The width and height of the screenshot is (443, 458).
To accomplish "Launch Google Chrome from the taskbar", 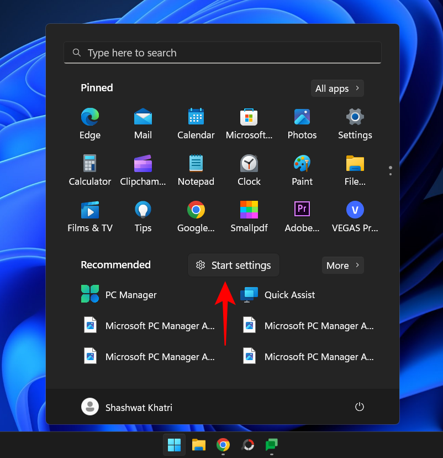I will point(223,445).
